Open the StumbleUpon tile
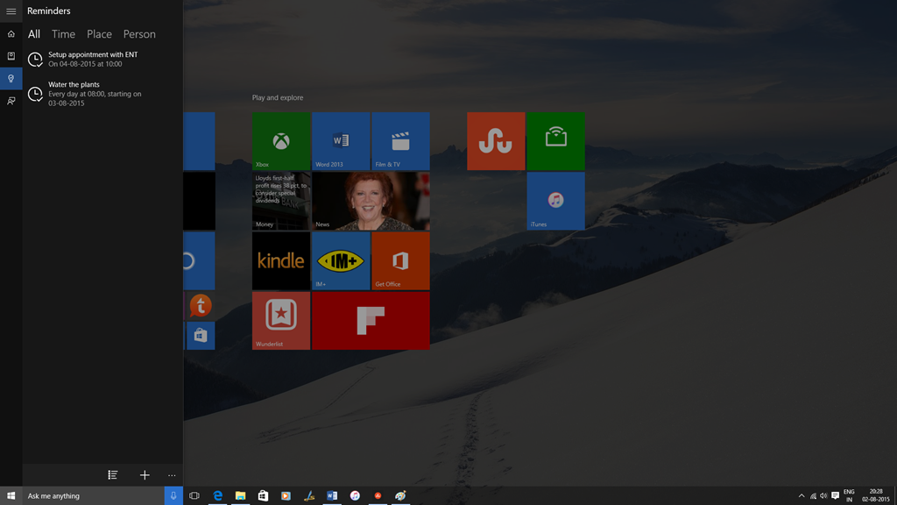 [x=496, y=141]
